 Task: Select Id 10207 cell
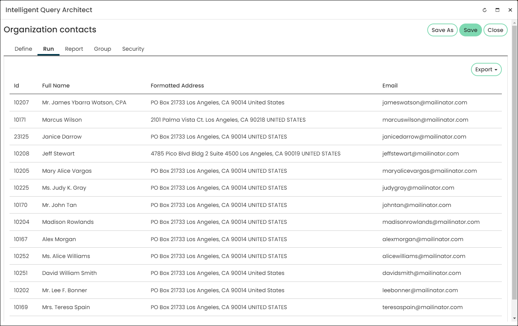pos(21,103)
